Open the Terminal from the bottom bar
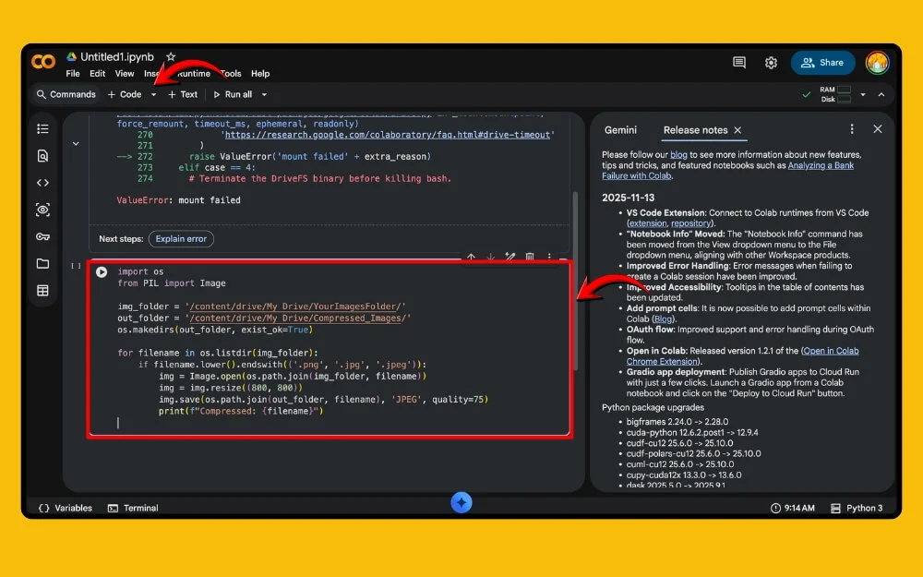 [x=137, y=507]
